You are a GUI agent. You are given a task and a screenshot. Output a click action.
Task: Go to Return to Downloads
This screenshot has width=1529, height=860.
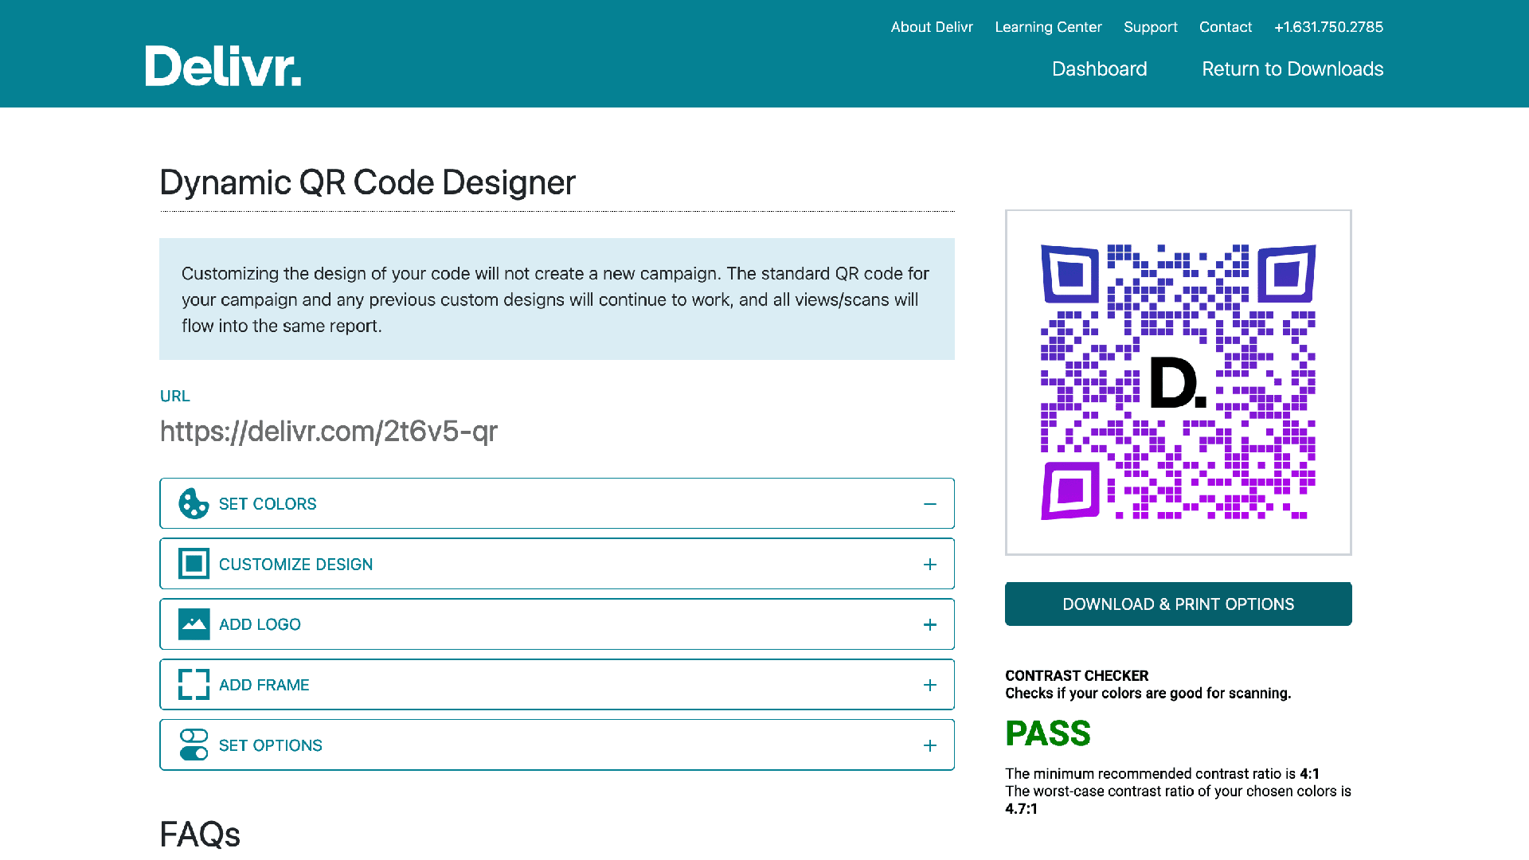point(1292,69)
